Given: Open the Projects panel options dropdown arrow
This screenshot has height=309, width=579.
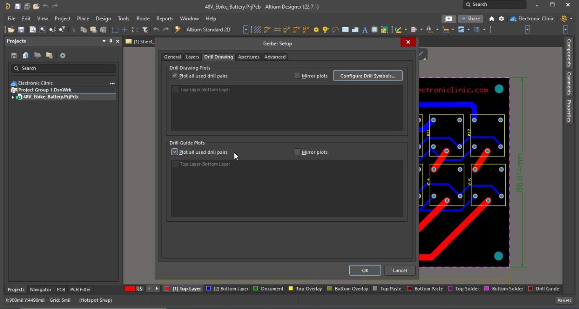Looking at the screenshot, I should pos(104,41).
